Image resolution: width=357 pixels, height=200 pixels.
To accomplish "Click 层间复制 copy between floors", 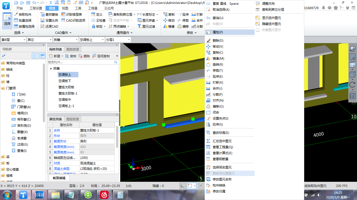I will pyautogui.click(x=101, y=56).
